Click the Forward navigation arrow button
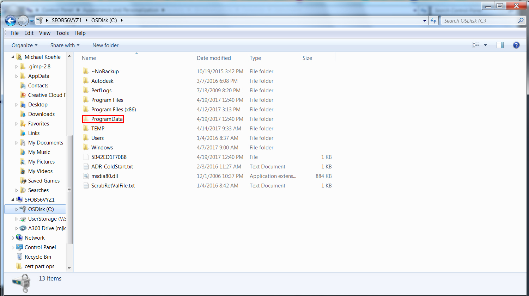Screen dimensions: 529x296 pos(23,21)
